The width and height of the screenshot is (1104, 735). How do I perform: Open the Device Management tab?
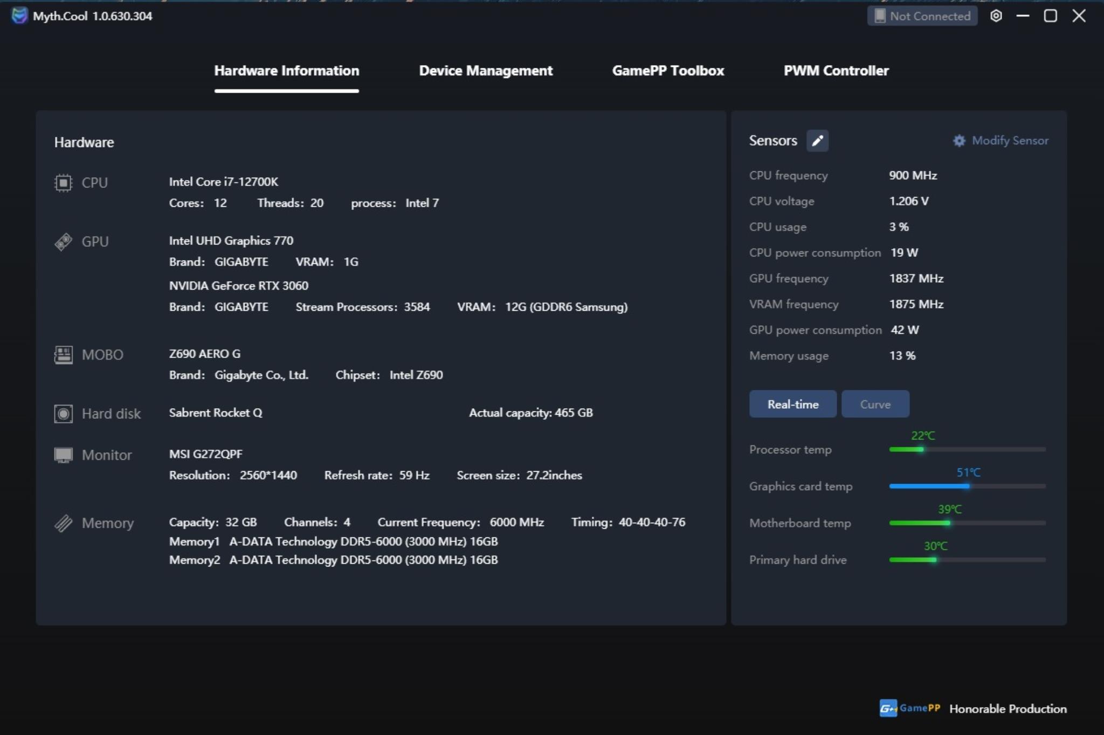[x=486, y=71]
